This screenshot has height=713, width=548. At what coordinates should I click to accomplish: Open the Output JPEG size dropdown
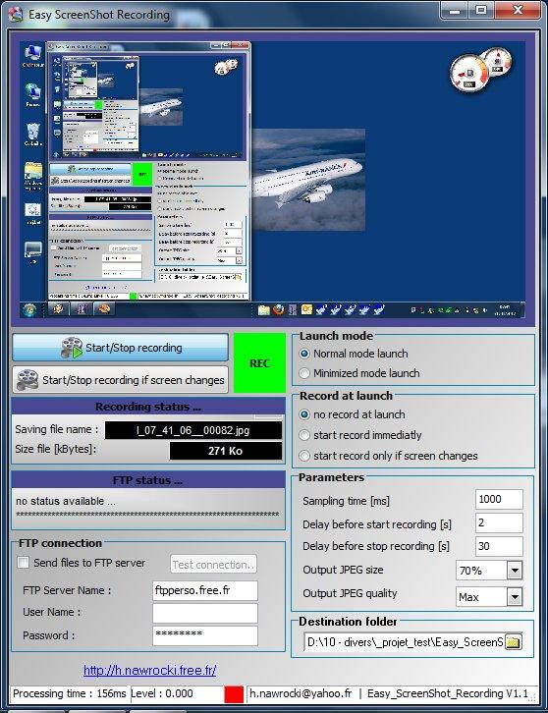pyautogui.click(x=515, y=571)
